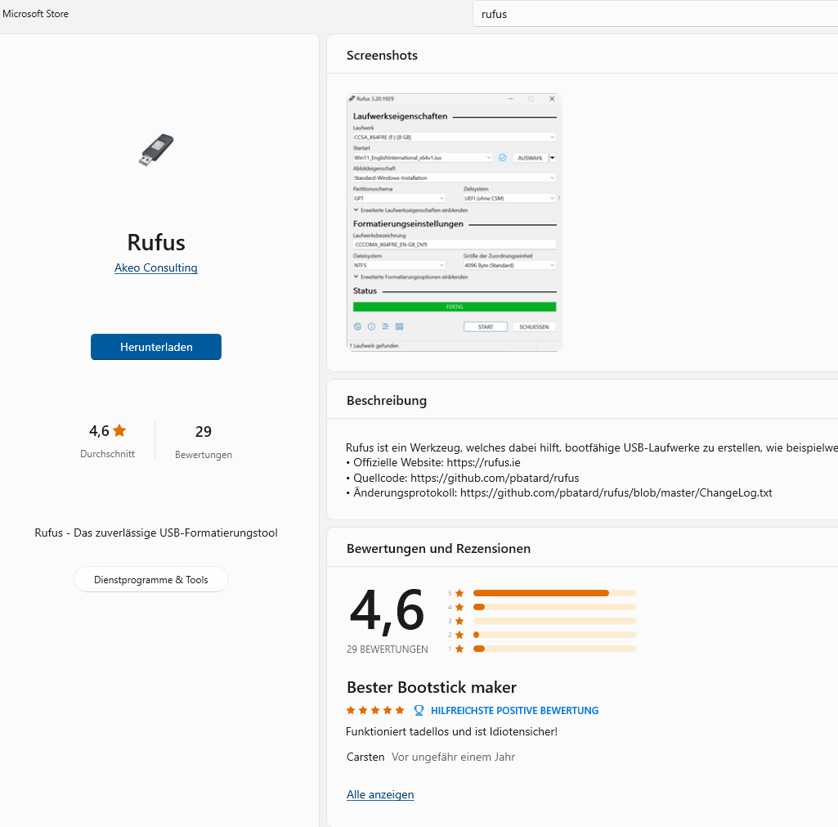Click the 2-star rating bar
This screenshot has height=827, width=838.
pos(555,635)
